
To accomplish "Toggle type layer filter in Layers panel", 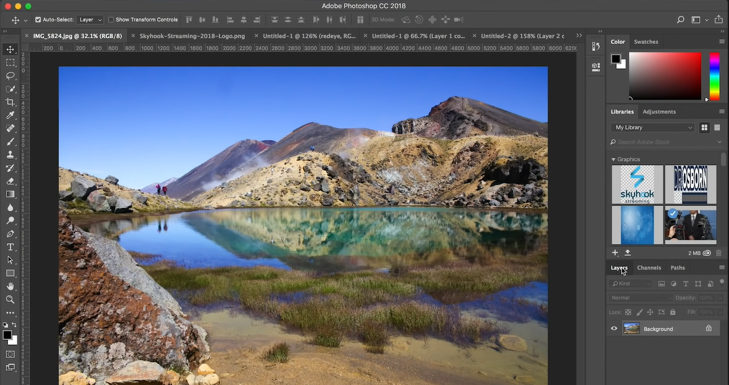I will 686,284.
